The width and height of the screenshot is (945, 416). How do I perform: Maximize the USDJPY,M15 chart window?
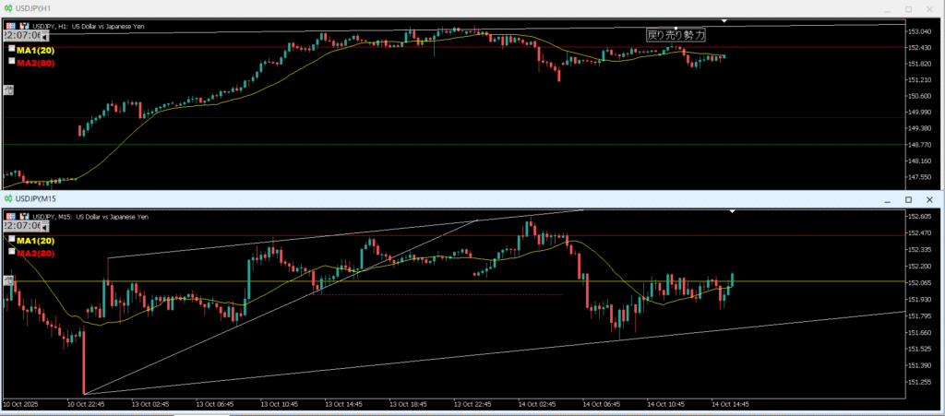coord(908,199)
